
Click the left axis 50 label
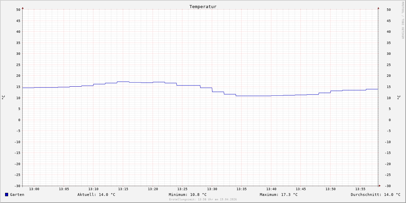click(18, 9)
